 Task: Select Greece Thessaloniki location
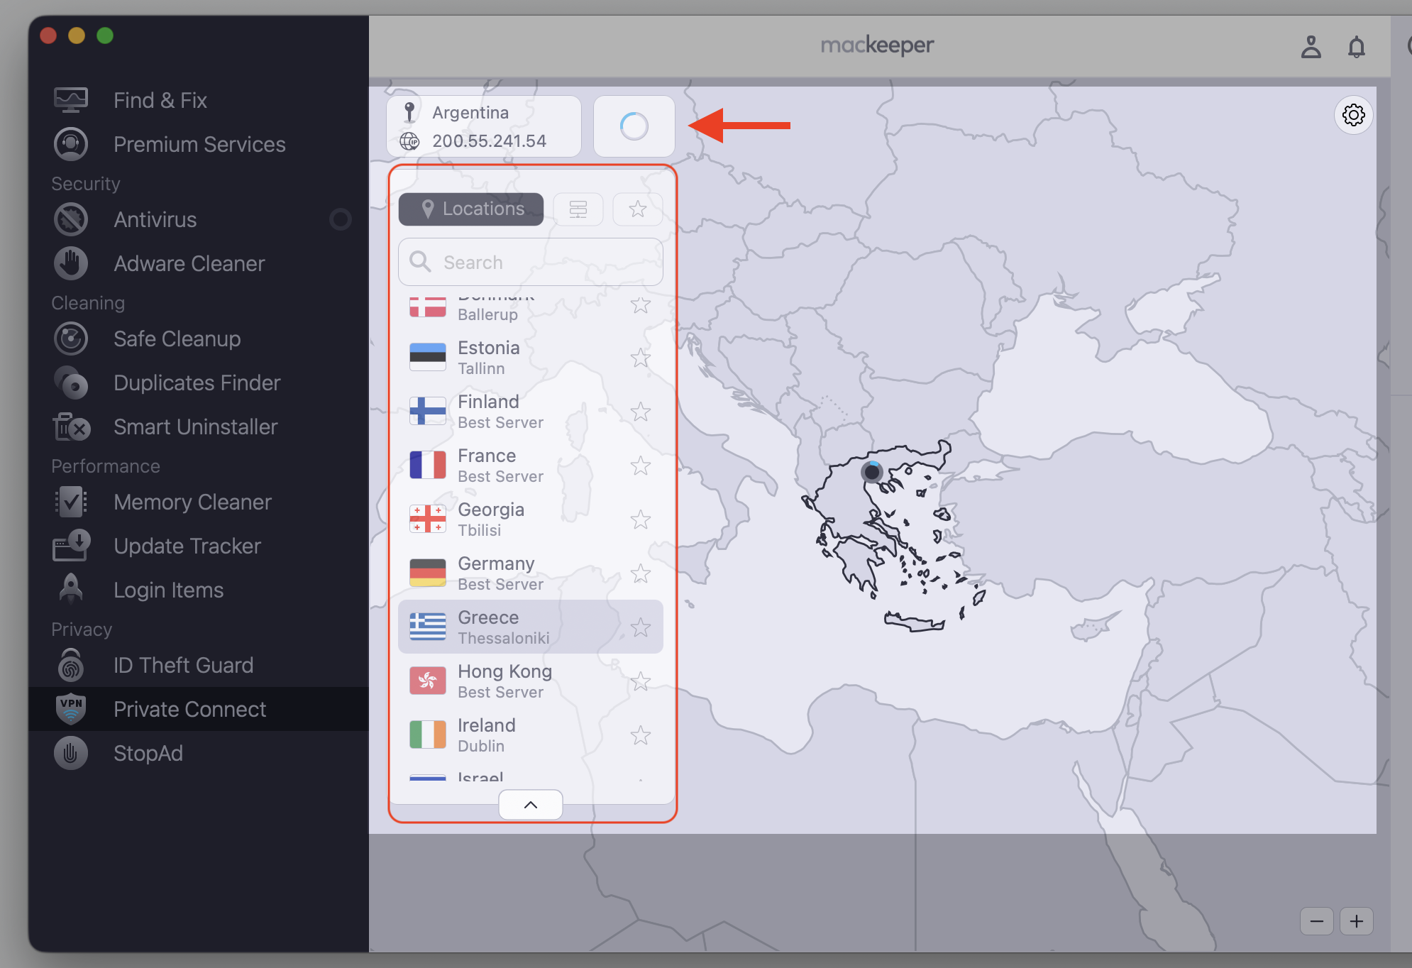(531, 627)
